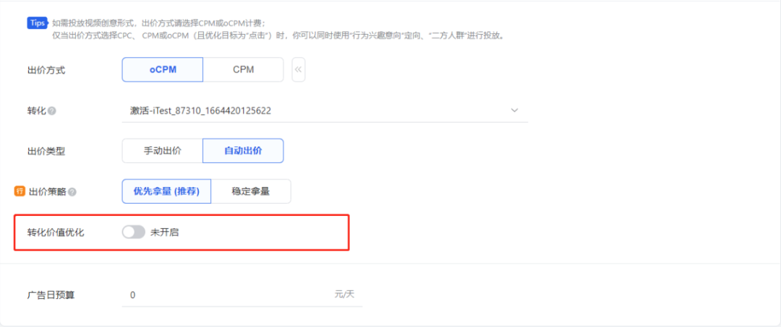Click the 广告日预算 budget input field
The width and height of the screenshot is (781, 327).
coord(242,295)
